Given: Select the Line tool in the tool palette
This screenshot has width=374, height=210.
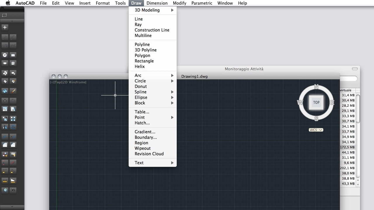Looking at the screenshot, I should (5, 37).
